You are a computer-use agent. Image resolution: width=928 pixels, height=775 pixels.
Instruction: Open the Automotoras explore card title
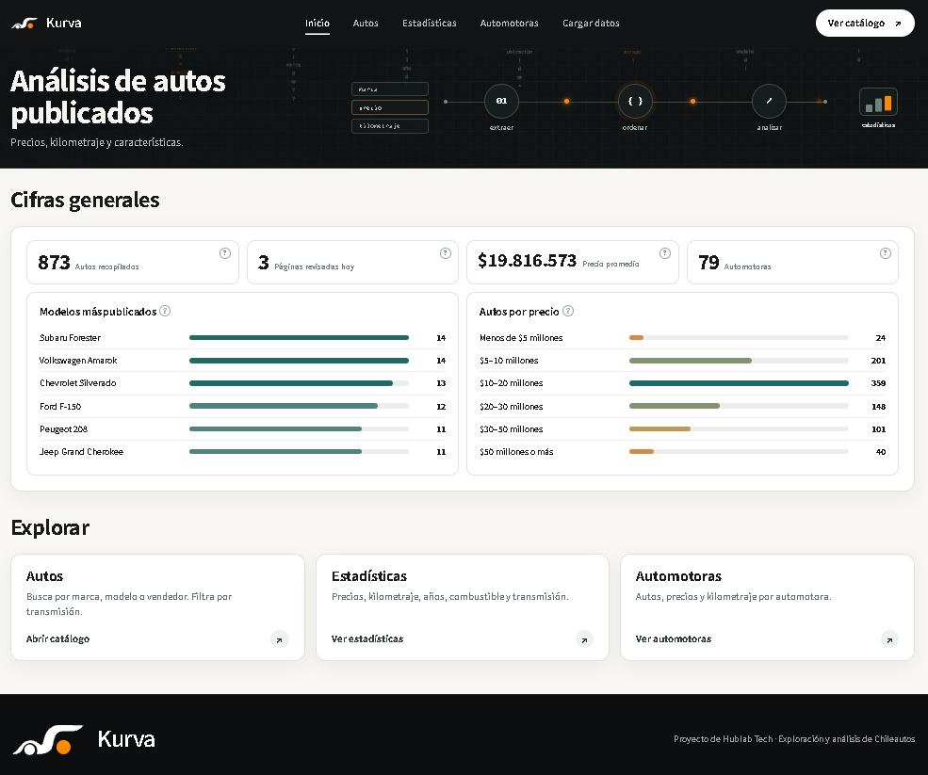tap(678, 576)
